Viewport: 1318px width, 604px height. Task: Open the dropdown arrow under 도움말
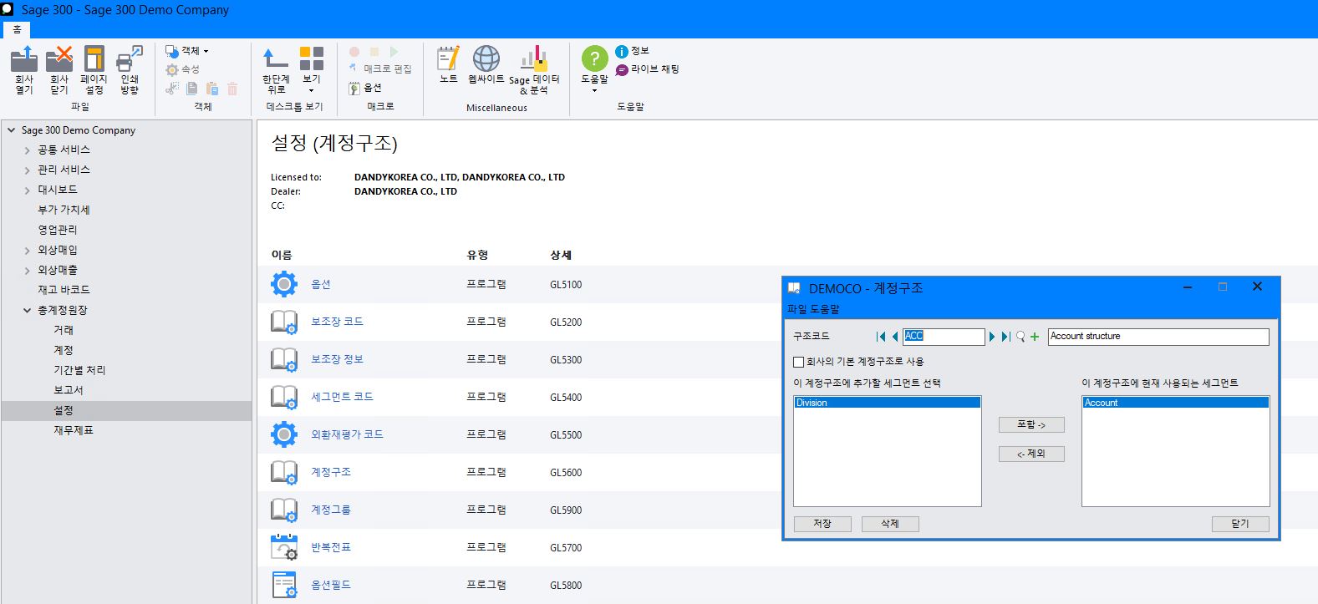[x=594, y=90]
